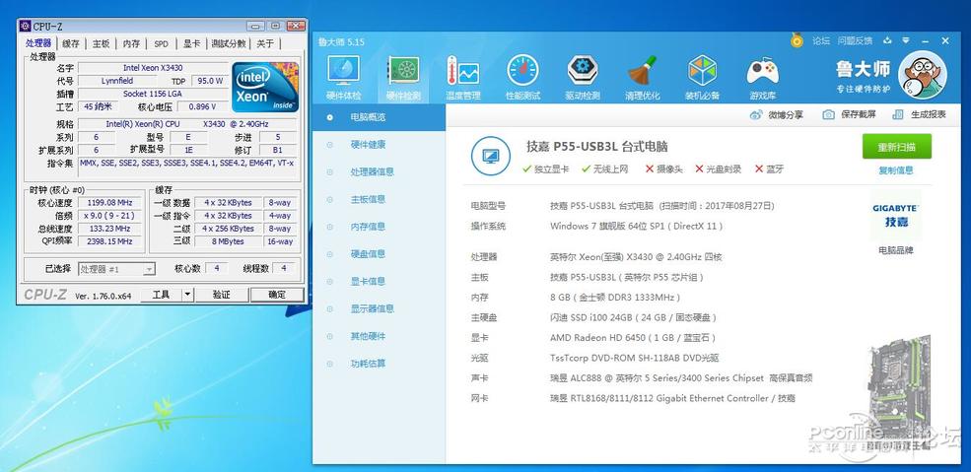Open the 处理器 #1 selection dropdown in CPU-Z
Viewport: 971px width, 472px height.
[116, 269]
